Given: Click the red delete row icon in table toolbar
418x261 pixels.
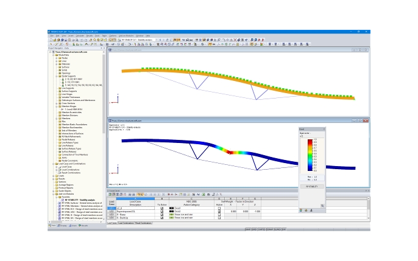Looking at the screenshot, I should tap(169, 195).
